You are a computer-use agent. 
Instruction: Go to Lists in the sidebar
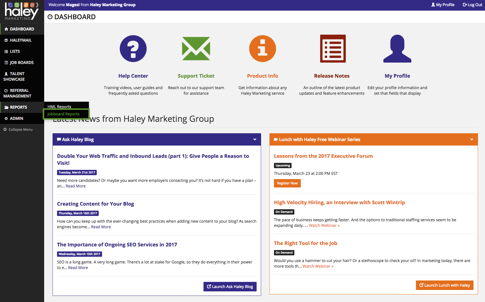22,51
